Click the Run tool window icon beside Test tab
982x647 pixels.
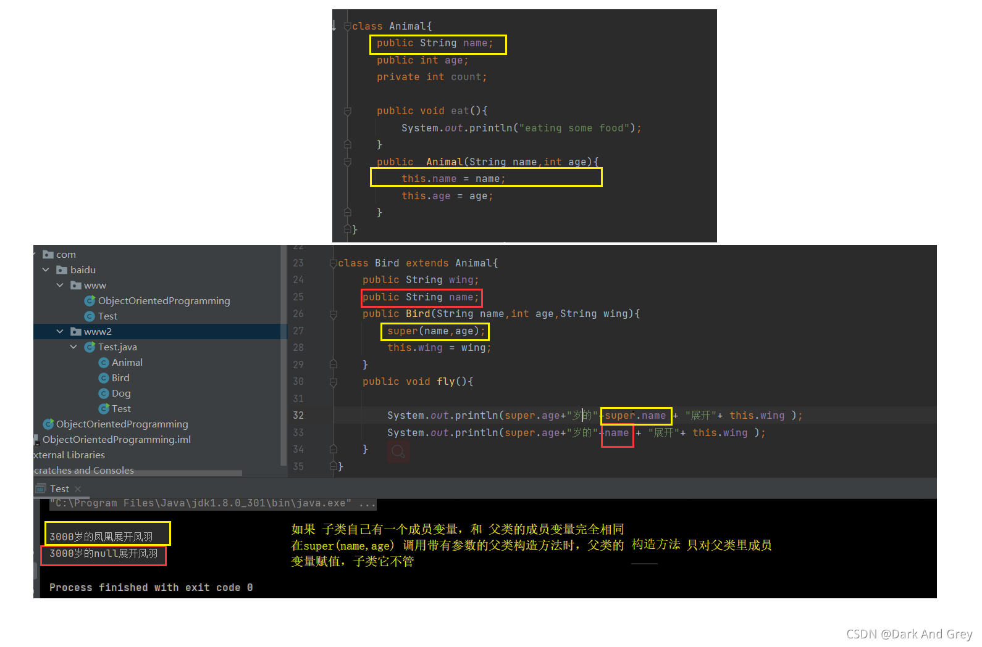pos(41,488)
